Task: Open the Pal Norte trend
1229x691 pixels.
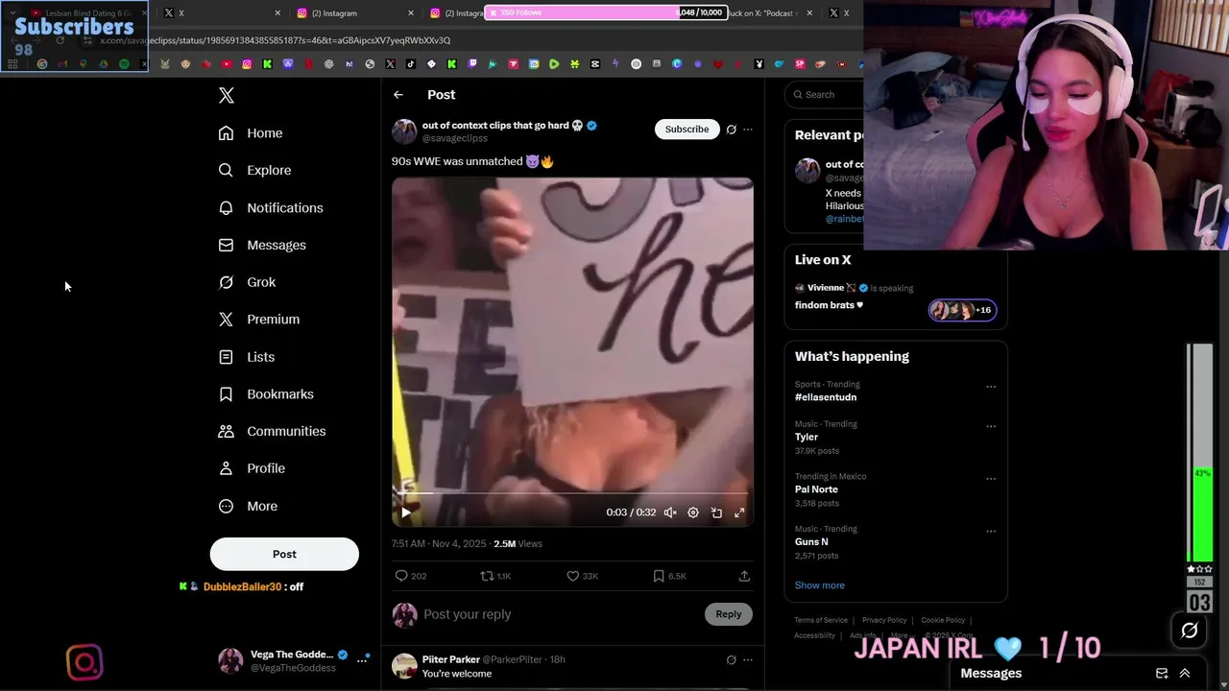Action: point(816,489)
